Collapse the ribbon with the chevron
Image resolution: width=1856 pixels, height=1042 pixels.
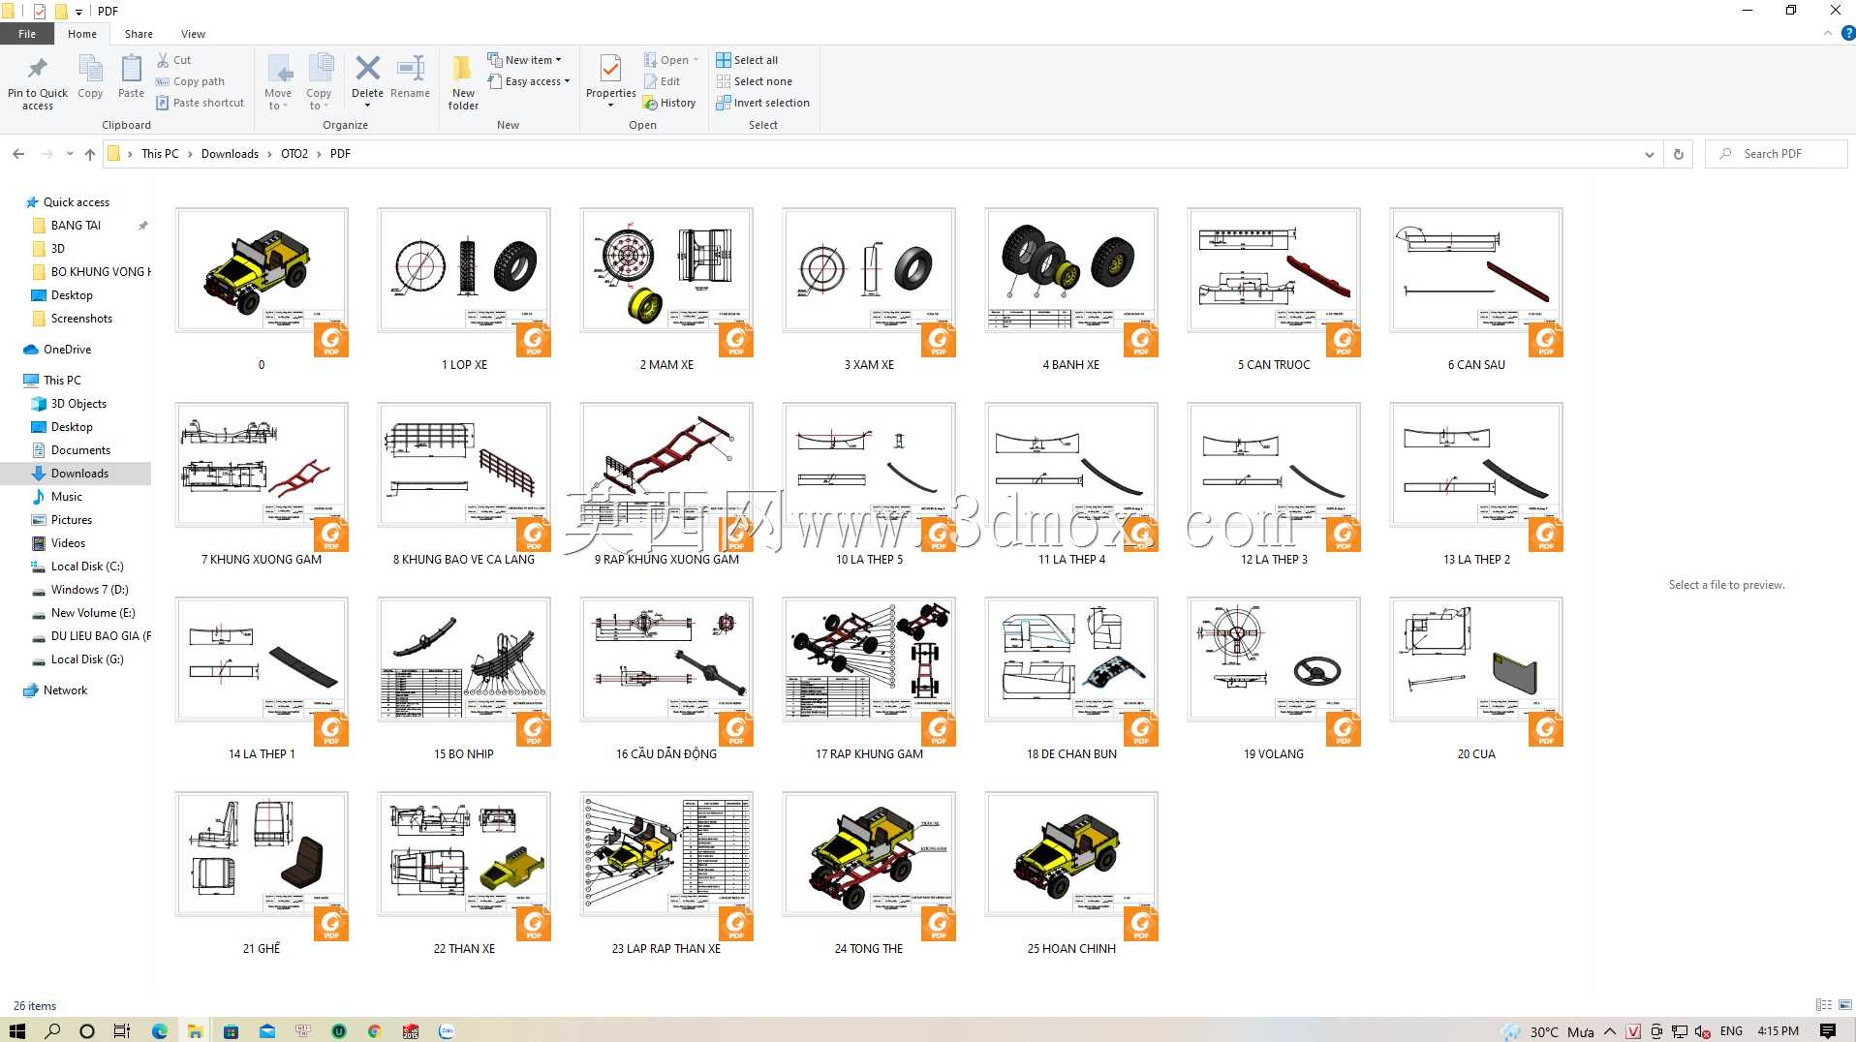click(x=1828, y=33)
